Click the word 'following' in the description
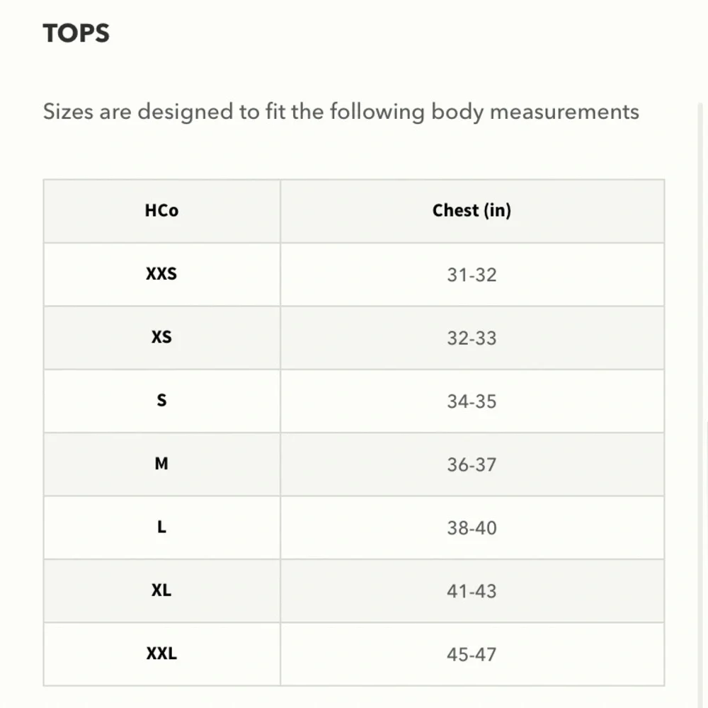Image resolution: width=708 pixels, height=708 pixels. point(377,112)
